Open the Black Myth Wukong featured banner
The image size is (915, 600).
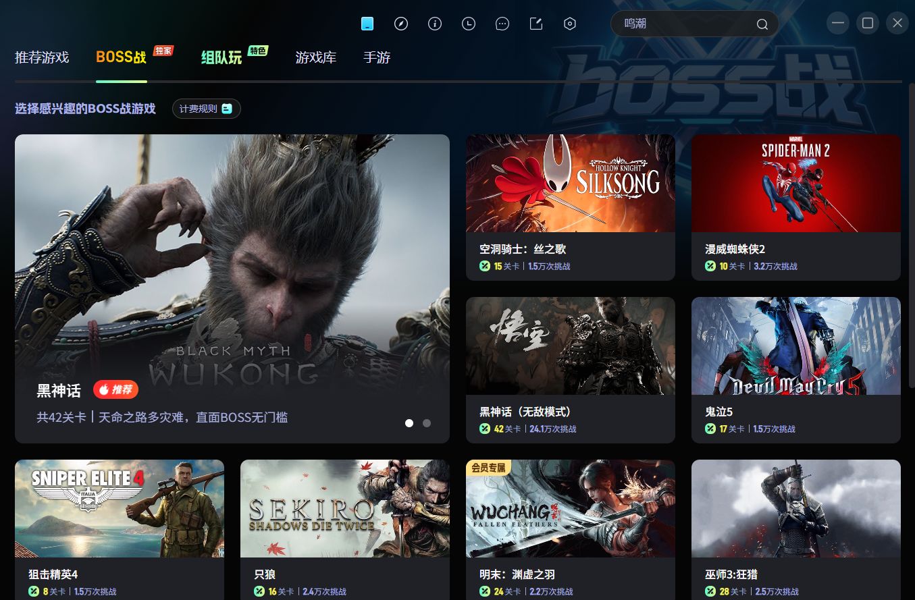click(232, 289)
